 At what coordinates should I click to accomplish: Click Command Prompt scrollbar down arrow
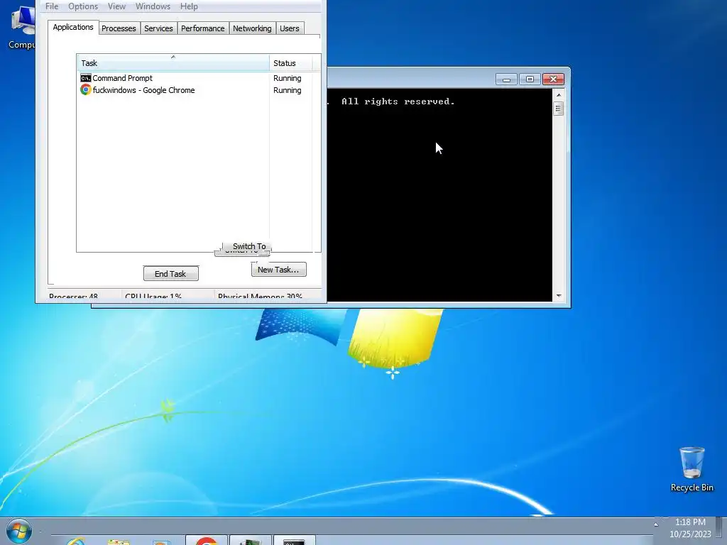click(x=558, y=296)
